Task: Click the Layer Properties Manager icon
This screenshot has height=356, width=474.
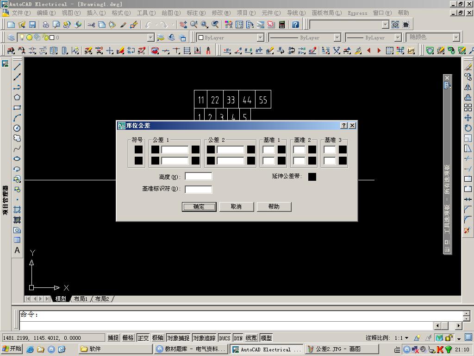Action: [x=11, y=38]
